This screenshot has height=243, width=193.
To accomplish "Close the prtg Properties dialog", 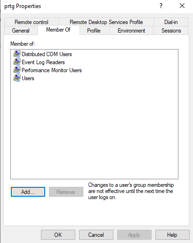I will [182, 6].
